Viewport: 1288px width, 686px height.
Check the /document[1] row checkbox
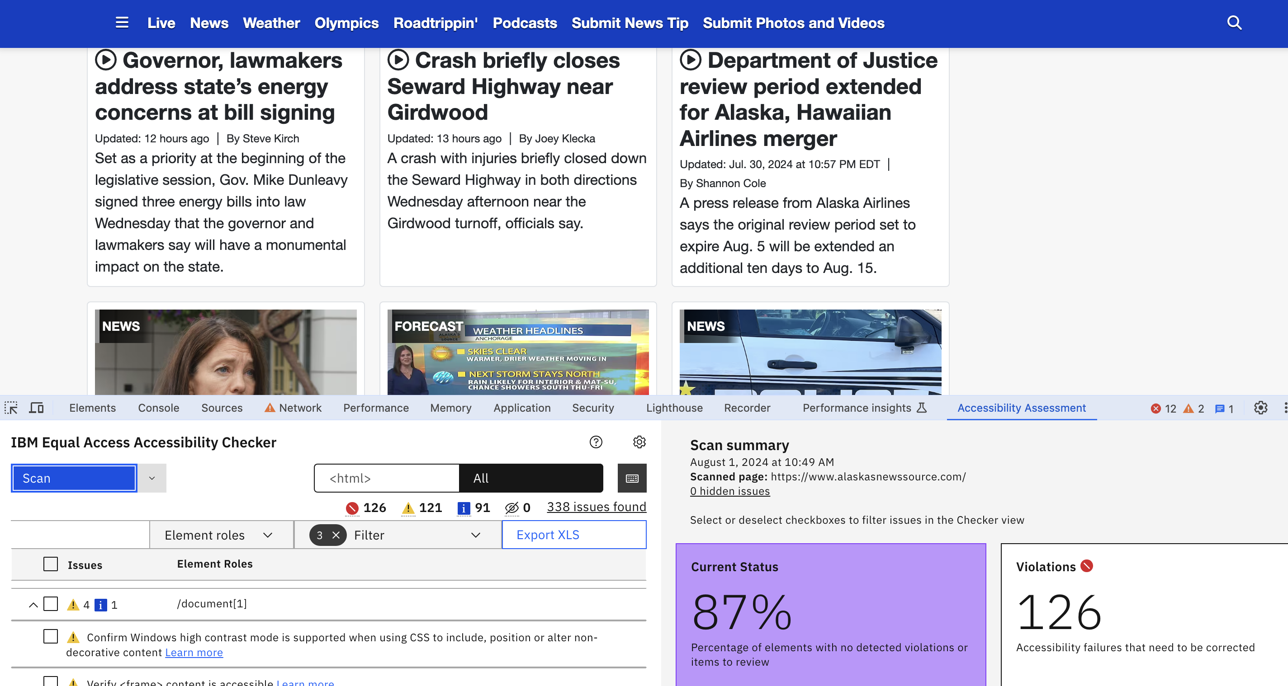(51, 604)
